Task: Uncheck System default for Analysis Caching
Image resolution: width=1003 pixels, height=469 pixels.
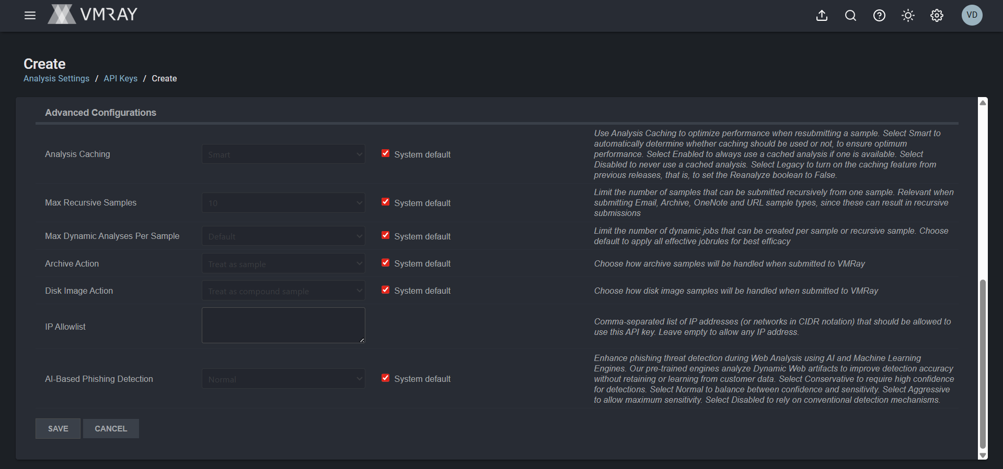Action: tap(385, 153)
